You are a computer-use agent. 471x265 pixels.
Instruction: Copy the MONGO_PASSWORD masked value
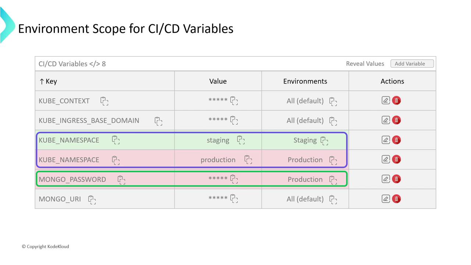click(234, 179)
